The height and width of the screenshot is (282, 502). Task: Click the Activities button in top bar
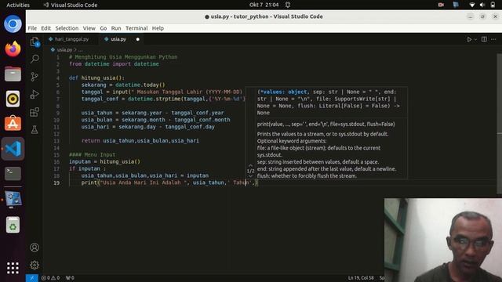point(18,5)
